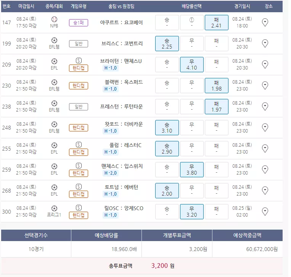
Task: Toggle 패 2.41 odds for match 147
Action: click(216, 23)
